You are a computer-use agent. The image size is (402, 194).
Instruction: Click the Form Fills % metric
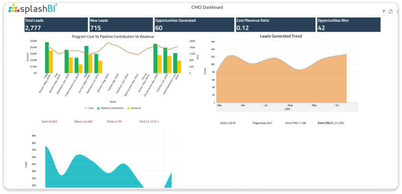(331, 123)
